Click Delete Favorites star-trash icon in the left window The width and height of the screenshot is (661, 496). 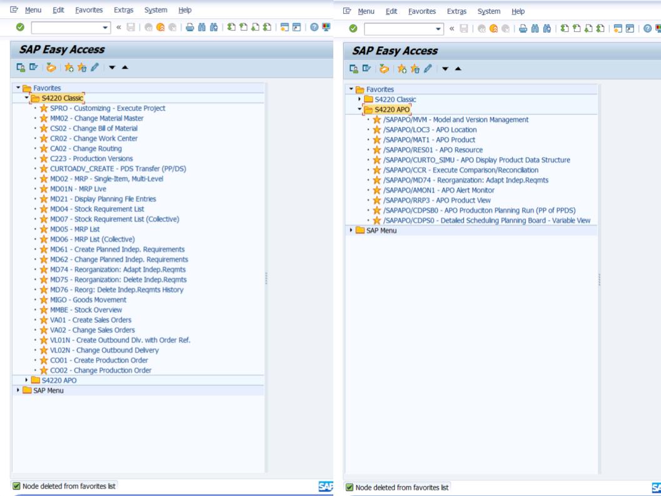[82, 68]
